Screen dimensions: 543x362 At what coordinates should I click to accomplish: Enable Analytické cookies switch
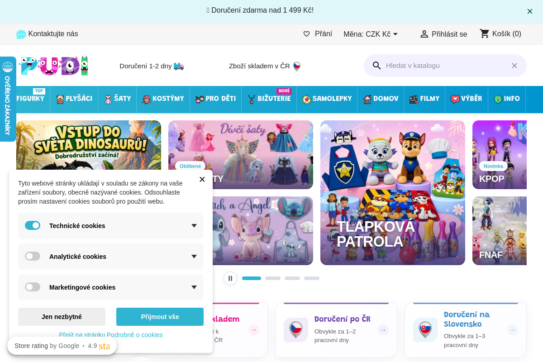33,256
